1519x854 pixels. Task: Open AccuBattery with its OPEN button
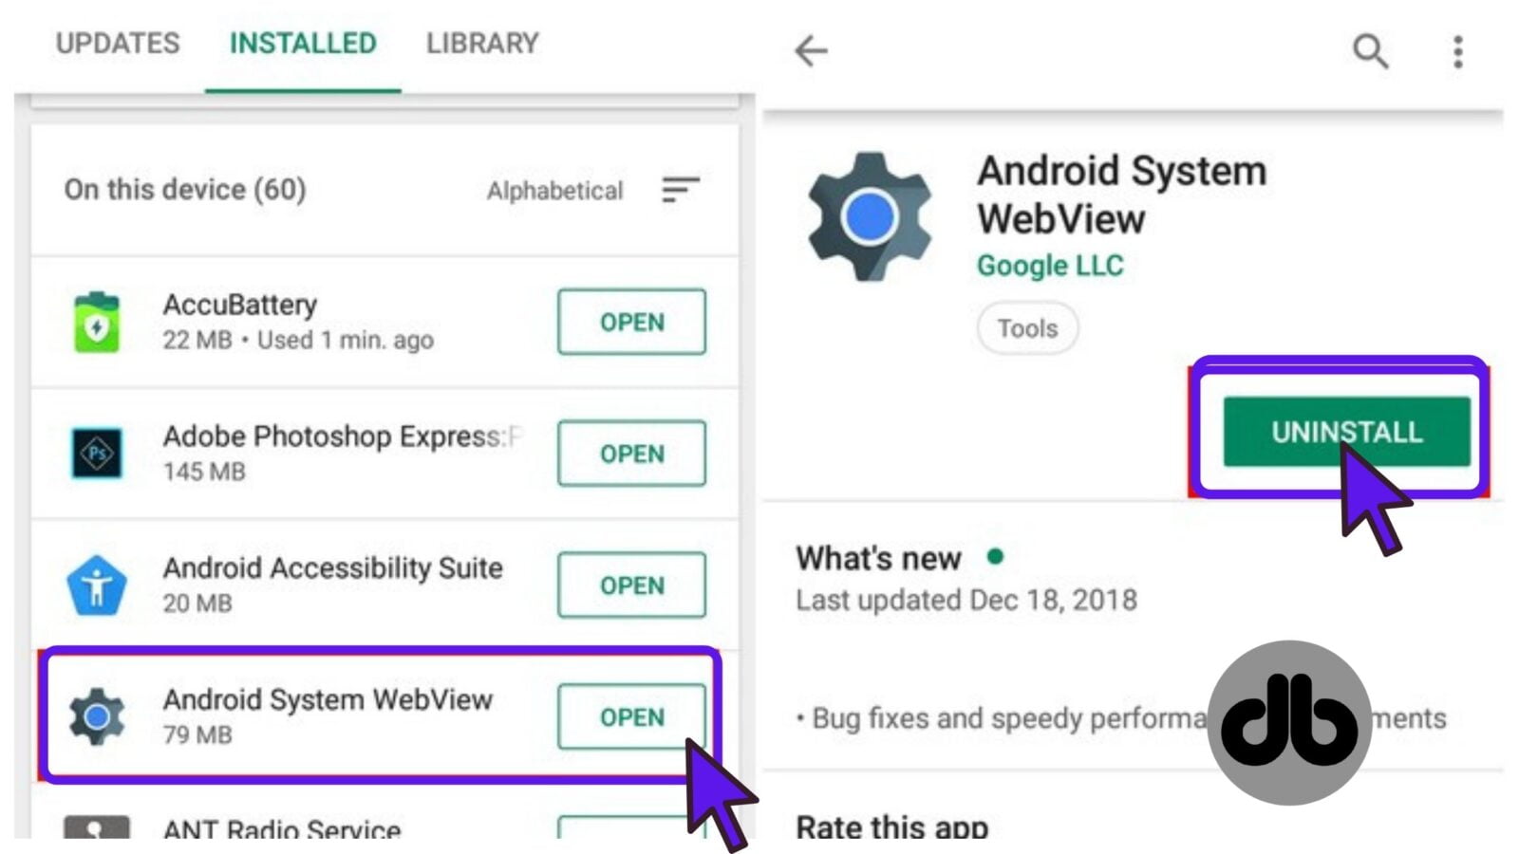pyautogui.click(x=631, y=322)
